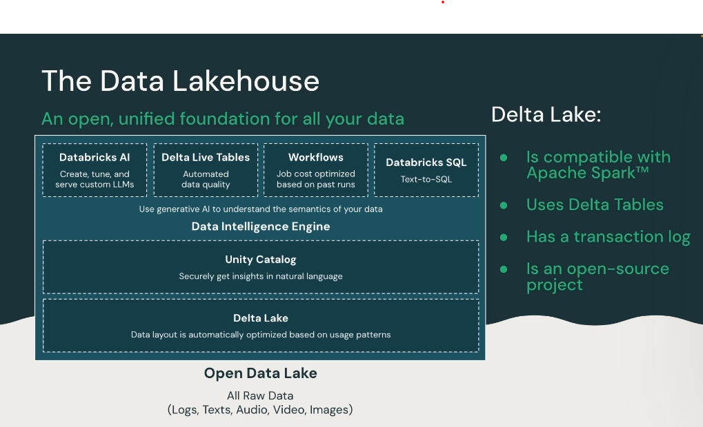Click bullet 'Is compatible with Apache Spark'
The image size is (703, 427).
pyautogui.click(x=598, y=165)
